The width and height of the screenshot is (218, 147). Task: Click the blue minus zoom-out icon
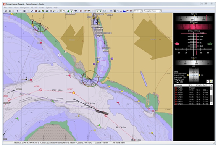[21, 11]
